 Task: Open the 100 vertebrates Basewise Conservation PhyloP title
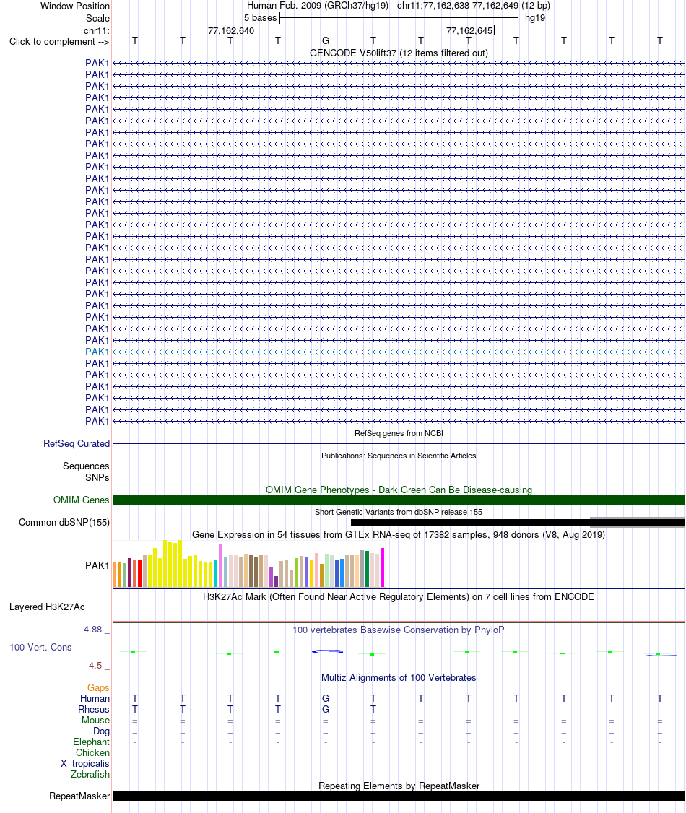pyautogui.click(x=398, y=630)
